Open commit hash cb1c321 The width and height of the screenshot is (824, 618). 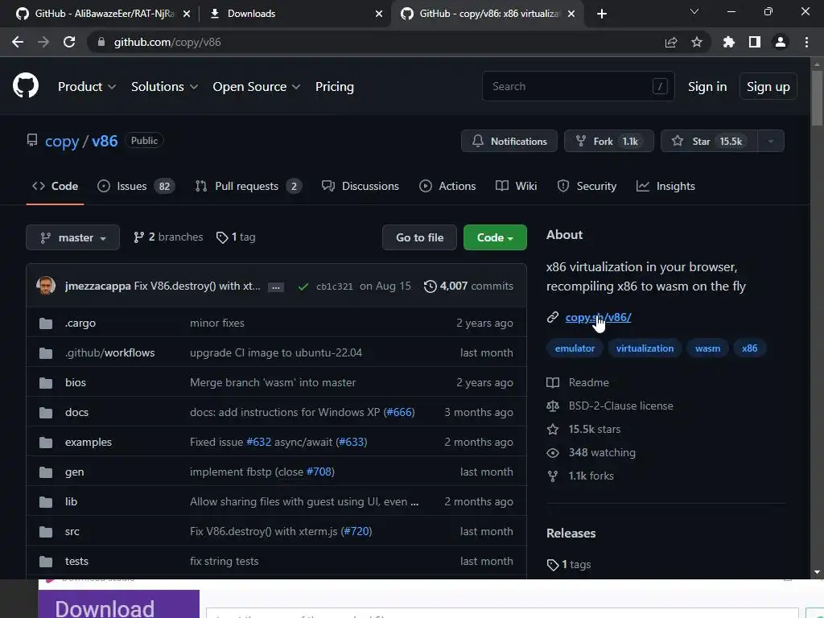[x=334, y=286]
